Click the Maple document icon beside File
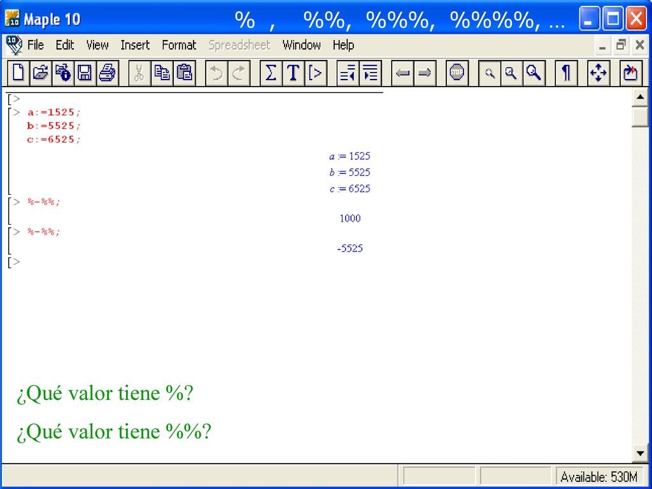 click(14, 45)
